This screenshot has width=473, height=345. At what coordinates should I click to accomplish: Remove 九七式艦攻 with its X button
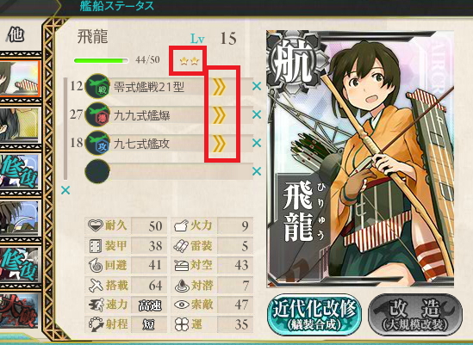[x=257, y=143]
